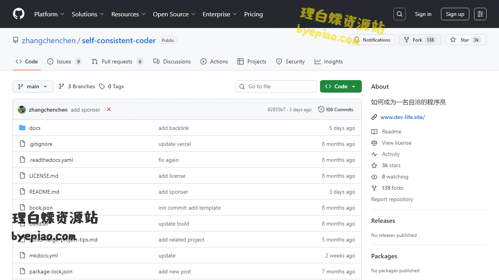
Task: Click the file icon beside .readthedocs.yaml
Action: pyautogui.click(x=22, y=160)
